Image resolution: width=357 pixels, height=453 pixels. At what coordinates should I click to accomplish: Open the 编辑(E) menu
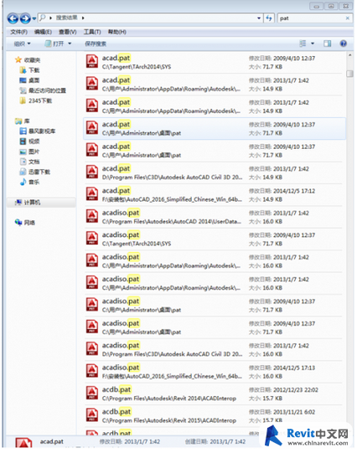coord(43,32)
